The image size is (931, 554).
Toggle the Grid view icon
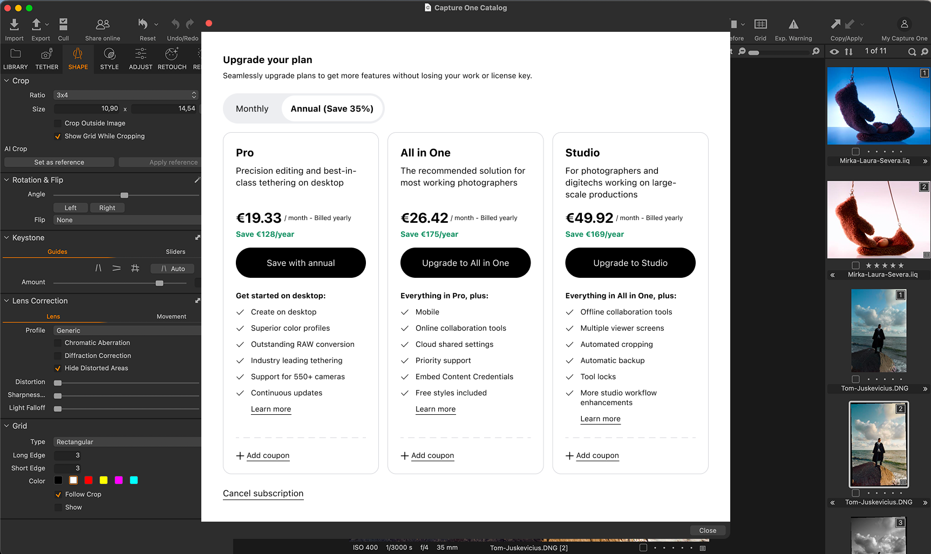pyautogui.click(x=760, y=24)
